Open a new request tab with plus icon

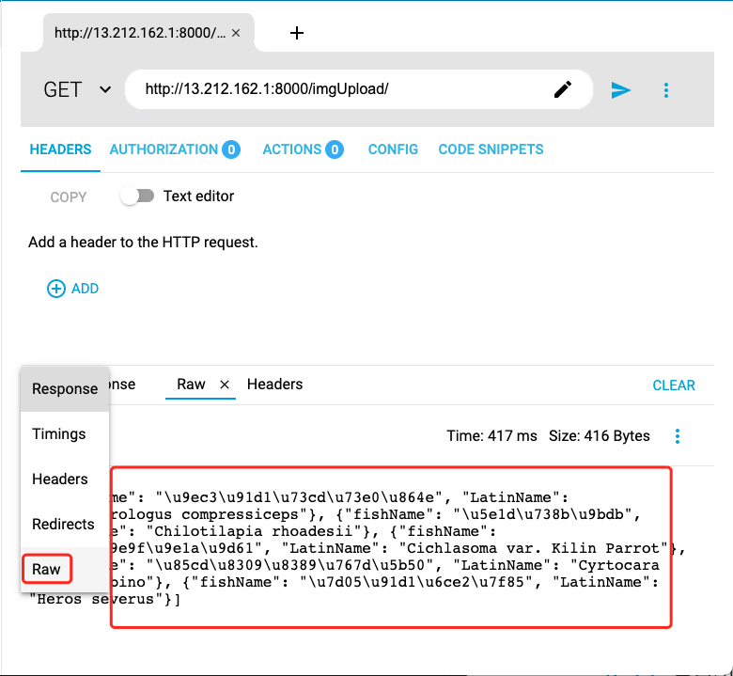296,33
